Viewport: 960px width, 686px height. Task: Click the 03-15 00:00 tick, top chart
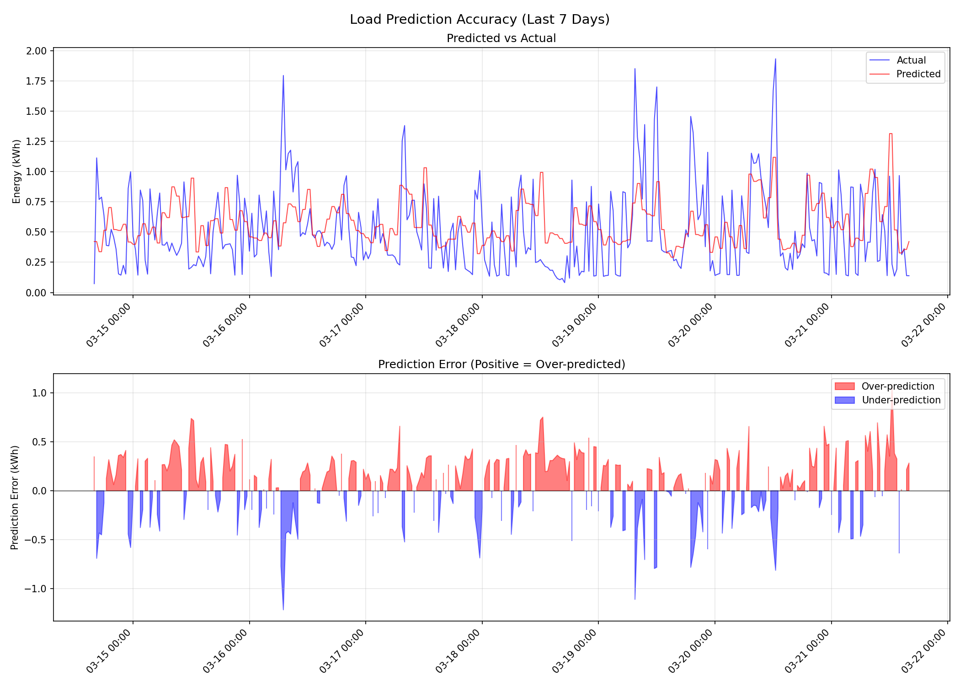tap(109, 325)
